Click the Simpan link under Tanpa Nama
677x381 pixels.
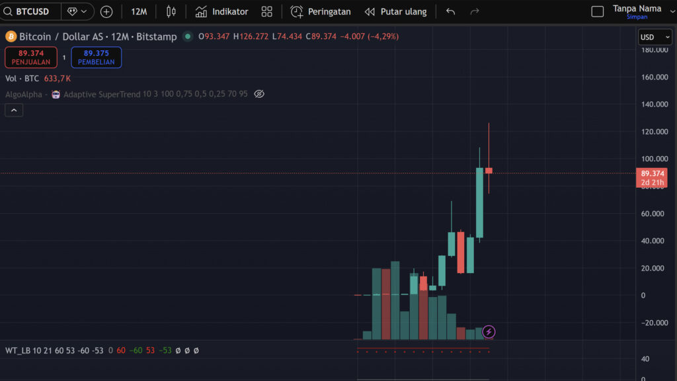(637, 17)
